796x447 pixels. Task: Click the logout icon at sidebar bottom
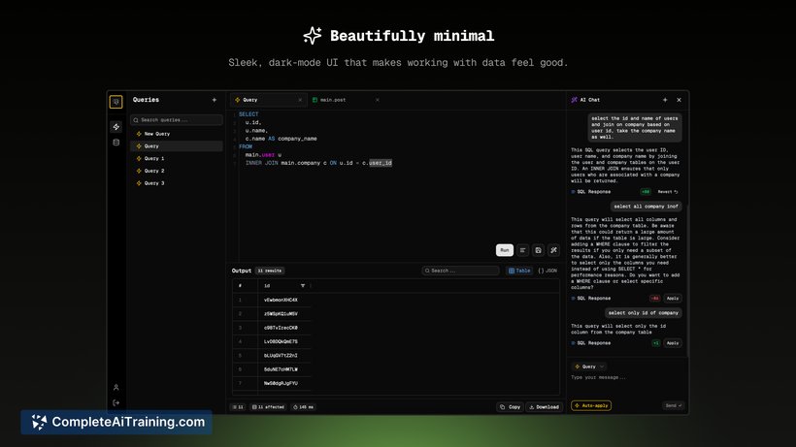point(116,402)
